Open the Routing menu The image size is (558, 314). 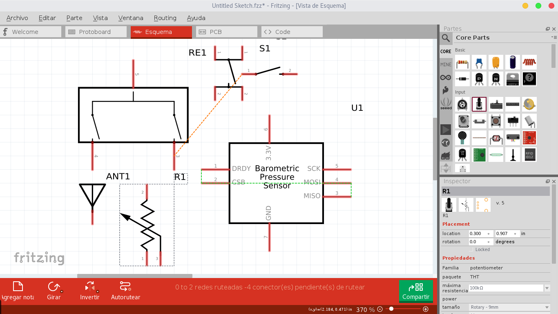tap(165, 18)
